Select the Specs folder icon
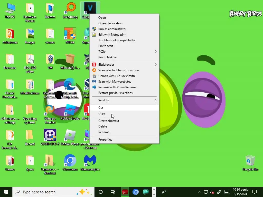263x197 pixels. click(x=30, y=162)
